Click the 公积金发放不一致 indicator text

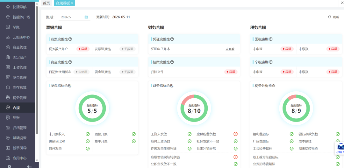pyautogui.click(x=164, y=164)
